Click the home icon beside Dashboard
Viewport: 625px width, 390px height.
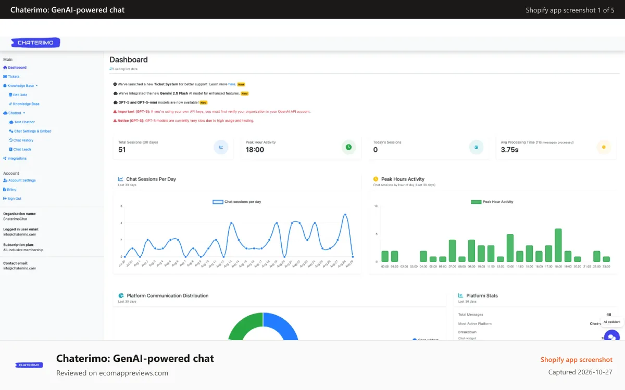click(x=5, y=68)
